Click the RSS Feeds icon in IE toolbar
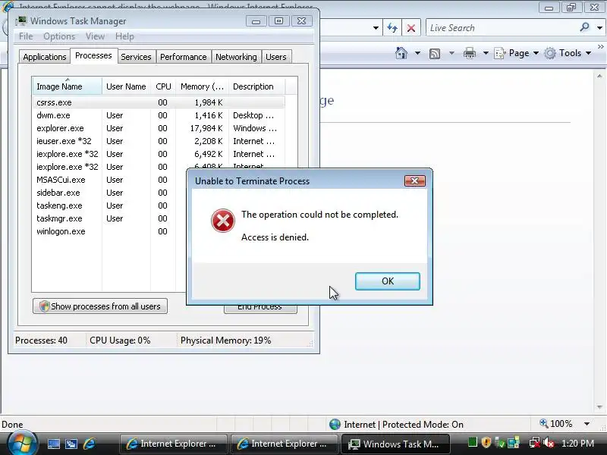Image resolution: width=607 pixels, height=455 pixels. (435, 53)
